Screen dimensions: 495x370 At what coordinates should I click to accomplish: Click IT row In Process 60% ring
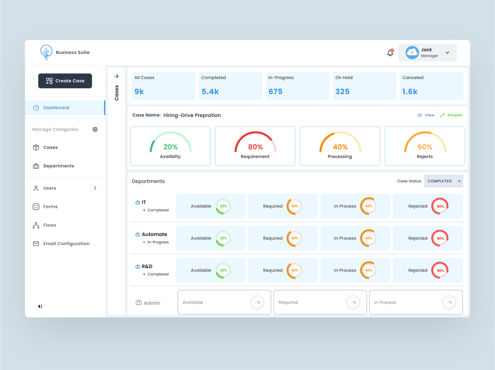[368, 206]
